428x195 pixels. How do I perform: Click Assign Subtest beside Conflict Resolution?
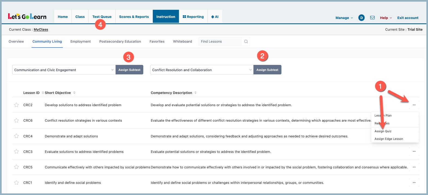267,70
